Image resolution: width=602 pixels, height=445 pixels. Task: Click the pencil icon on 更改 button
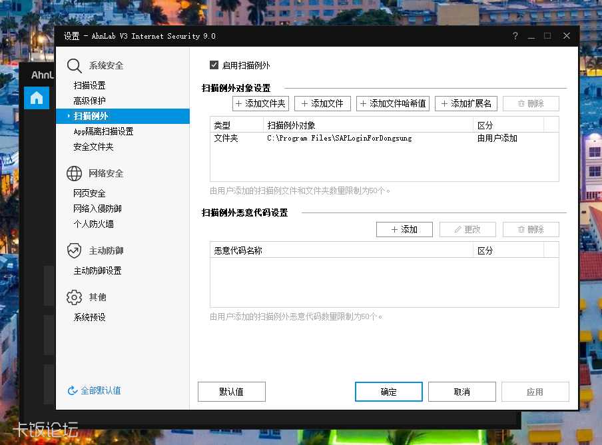[455, 229]
